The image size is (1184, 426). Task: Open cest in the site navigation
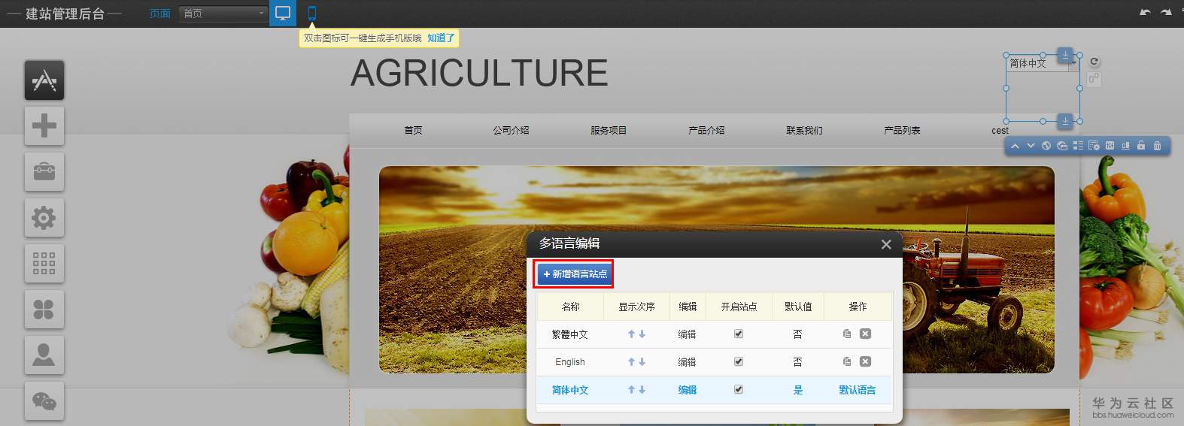tap(1000, 131)
